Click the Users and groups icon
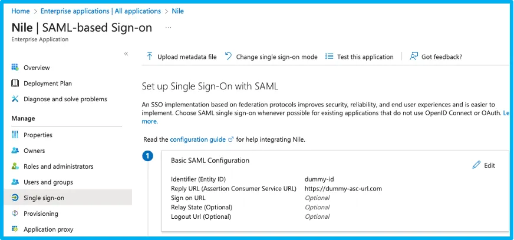This screenshot has height=240, width=514. (15, 182)
